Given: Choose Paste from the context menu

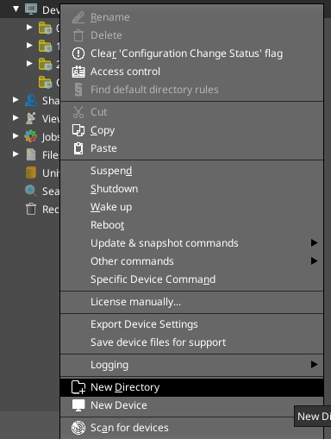Looking at the screenshot, I should [x=191, y=148].
